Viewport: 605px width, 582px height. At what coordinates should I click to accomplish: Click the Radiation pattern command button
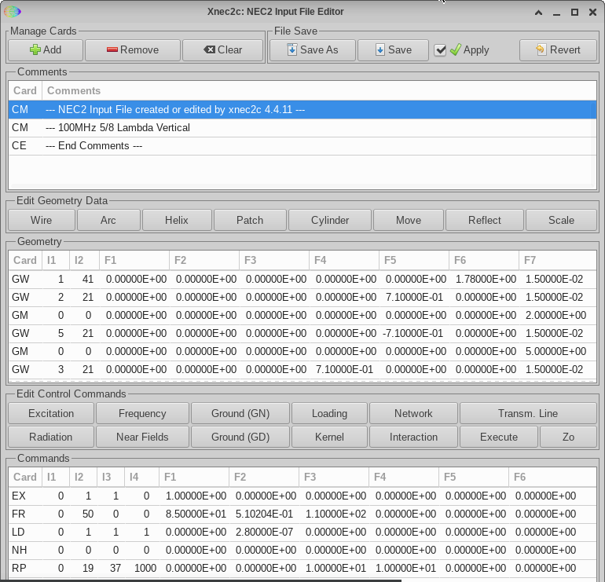pos(50,437)
